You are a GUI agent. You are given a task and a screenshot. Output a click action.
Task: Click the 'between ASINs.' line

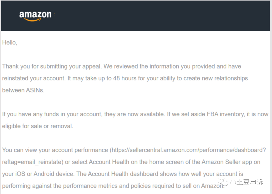coord(23,90)
